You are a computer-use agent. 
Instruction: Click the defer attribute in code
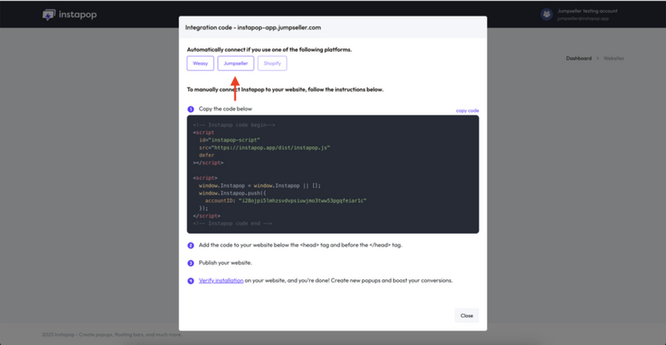click(x=206, y=155)
